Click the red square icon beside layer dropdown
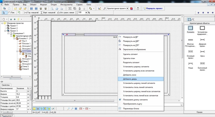215x117 pixels. click(131, 8)
